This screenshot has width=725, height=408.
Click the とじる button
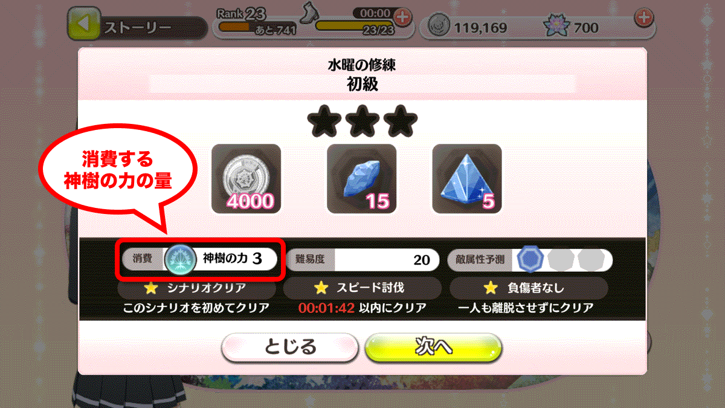(x=289, y=347)
